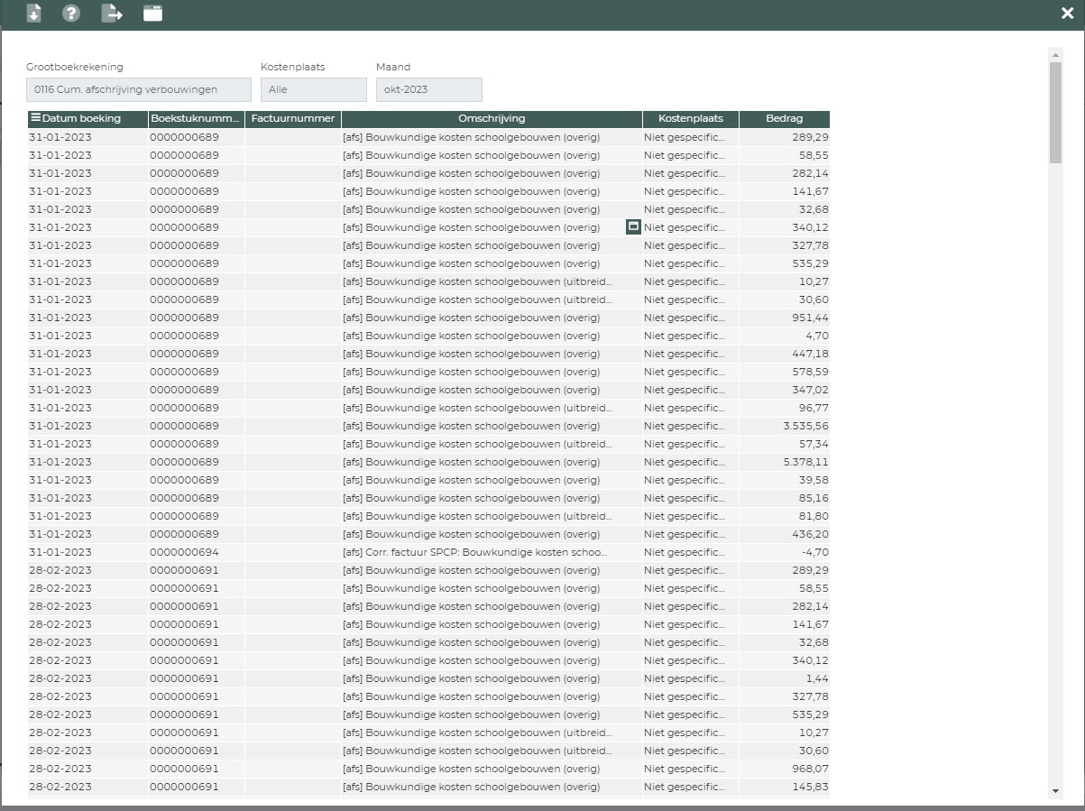Click the 5.378,11 amount cell
Viewport: 1085px width, 811px height.
coord(784,462)
